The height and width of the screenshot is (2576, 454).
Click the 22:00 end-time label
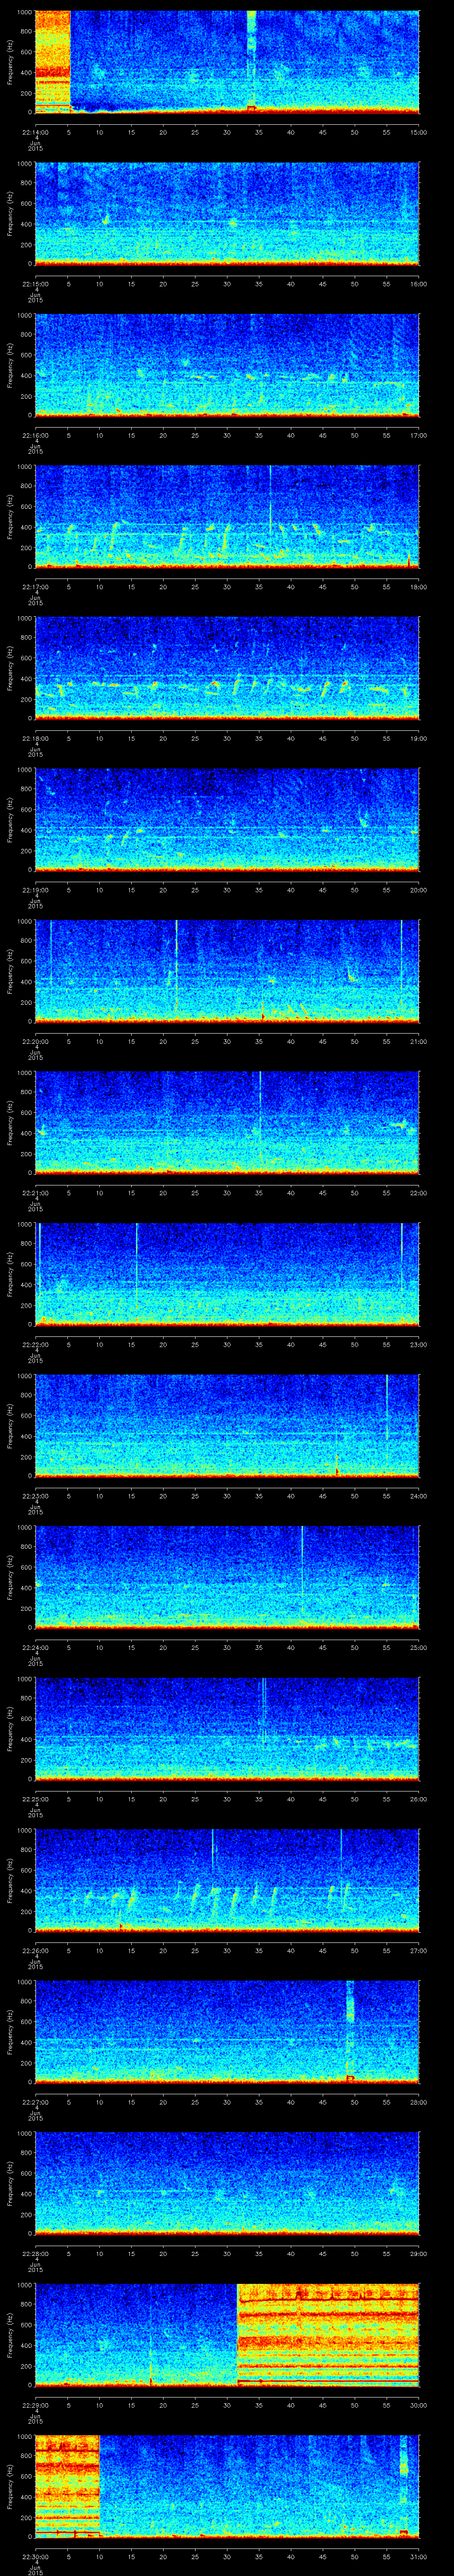[419, 1193]
